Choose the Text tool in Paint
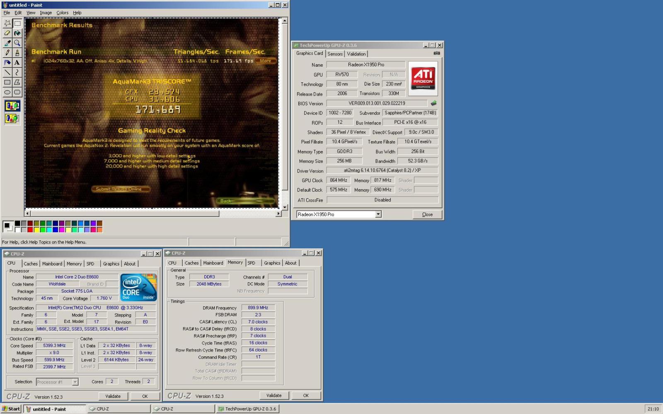The image size is (663, 414). [x=17, y=63]
